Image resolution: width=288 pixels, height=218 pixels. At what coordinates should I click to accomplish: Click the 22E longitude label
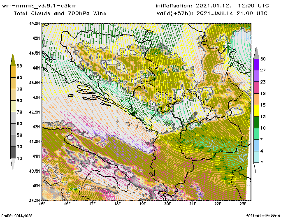tap(218, 204)
